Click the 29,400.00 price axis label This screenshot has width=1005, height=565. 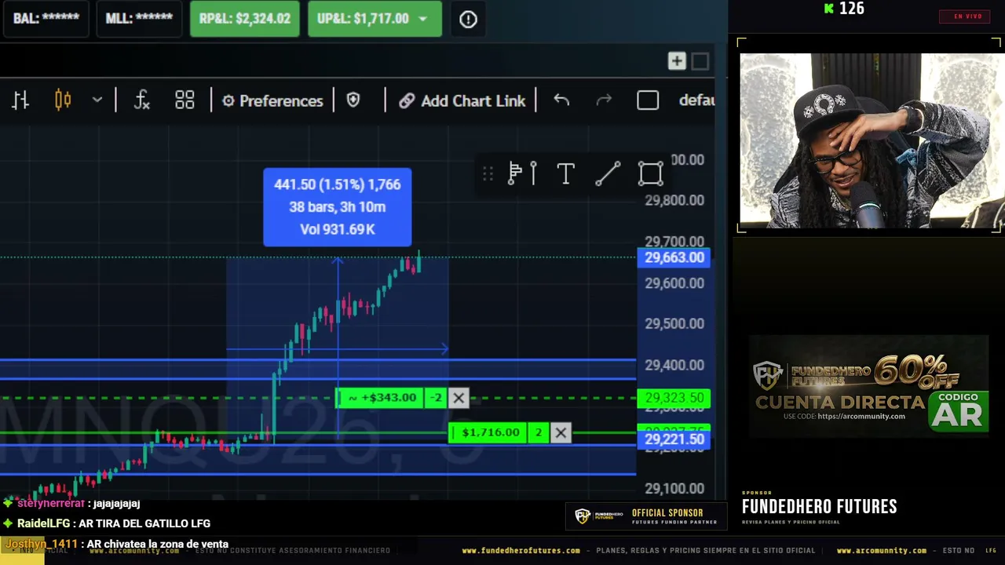674,365
